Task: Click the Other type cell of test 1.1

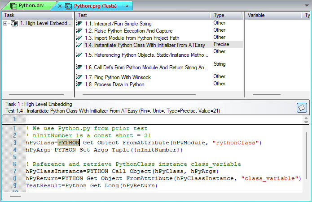Action: [x=219, y=23]
